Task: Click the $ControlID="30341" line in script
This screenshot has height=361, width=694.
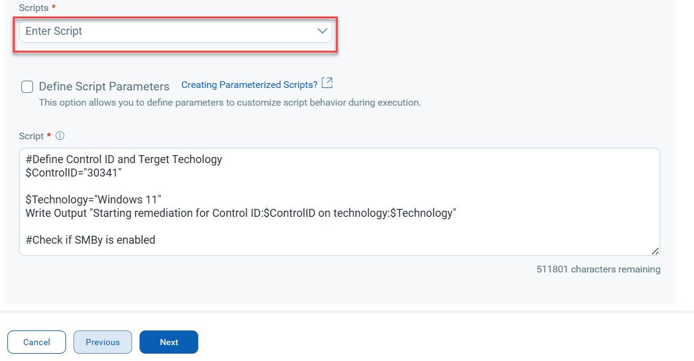Action: coord(74,173)
